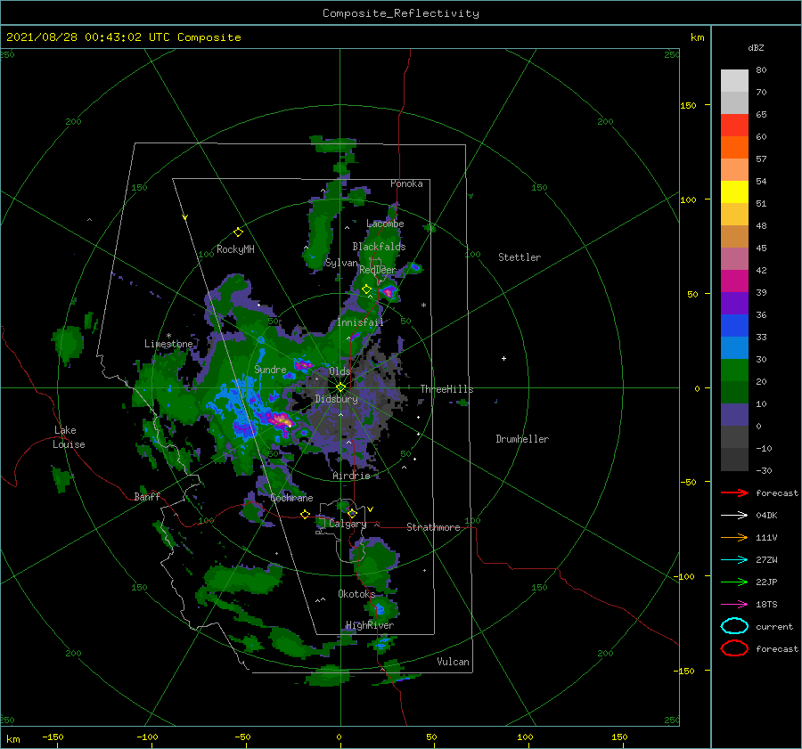Select the 36 dBZ blue color swatch
This screenshot has width=802, height=749.
[734, 325]
